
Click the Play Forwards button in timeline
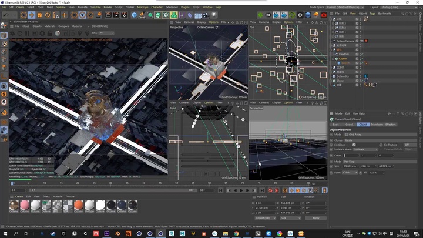coord(241,190)
